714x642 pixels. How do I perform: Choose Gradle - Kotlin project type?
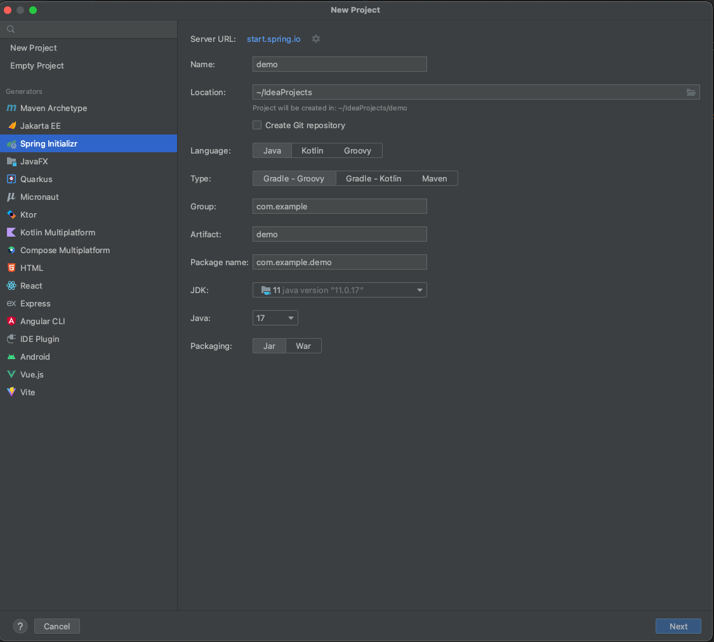[x=373, y=178]
